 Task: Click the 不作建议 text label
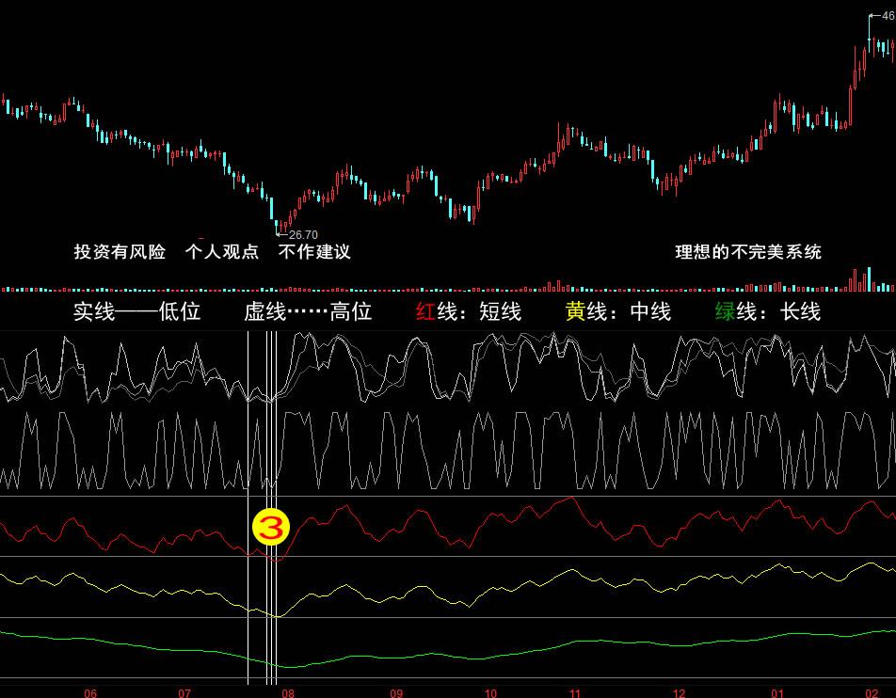(x=314, y=252)
